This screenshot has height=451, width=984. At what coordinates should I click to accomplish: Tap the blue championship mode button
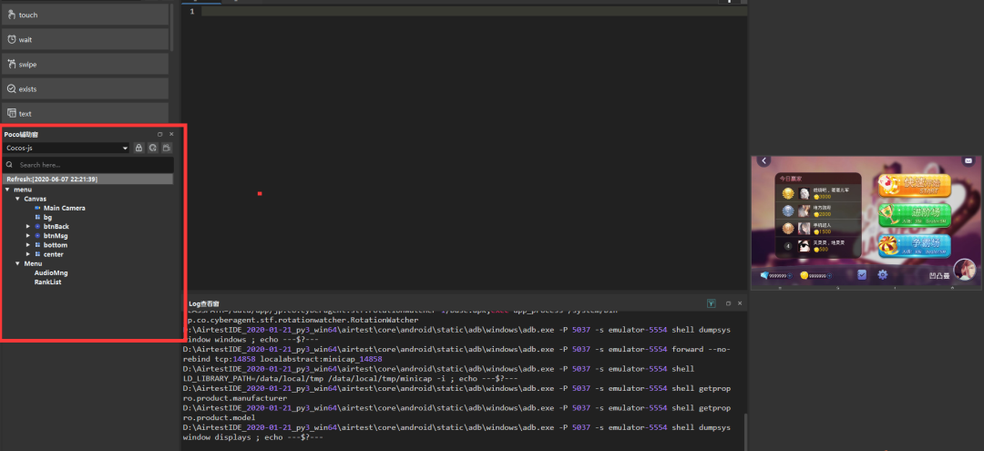[915, 245]
